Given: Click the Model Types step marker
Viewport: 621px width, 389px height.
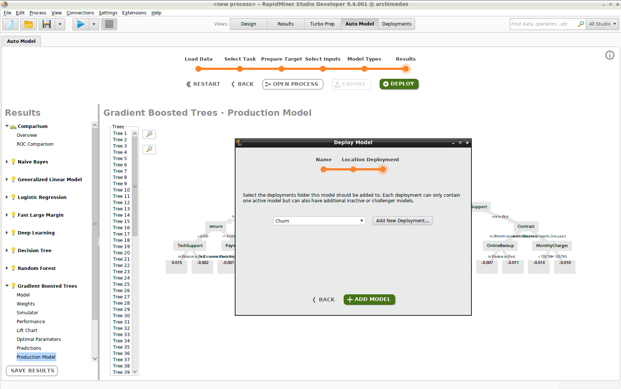Looking at the screenshot, I should tap(364, 69).
